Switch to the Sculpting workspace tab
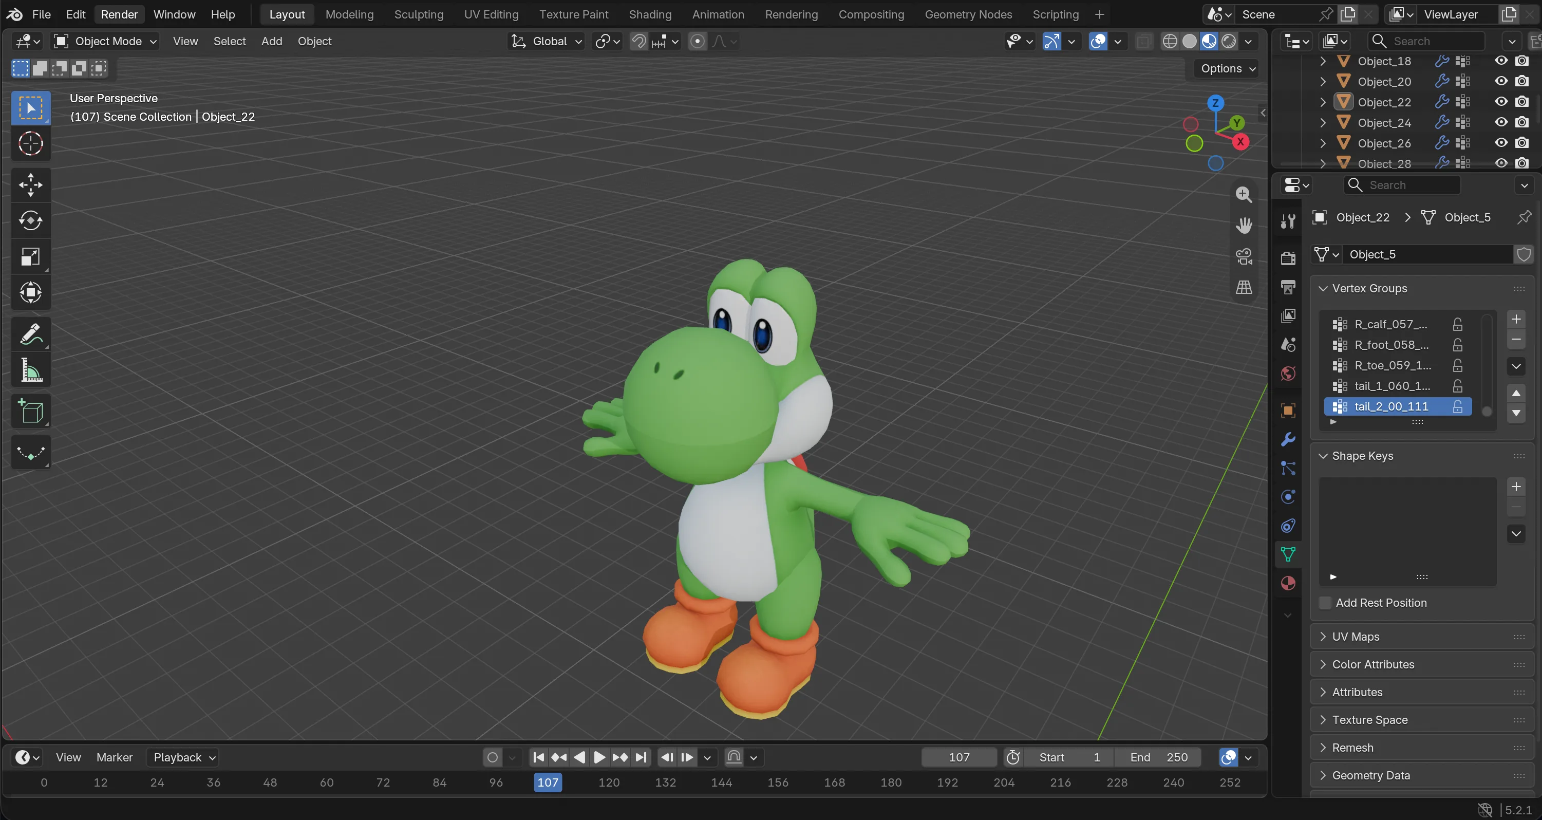Screen dimensions: 1542x820 [x=419, y=14]
